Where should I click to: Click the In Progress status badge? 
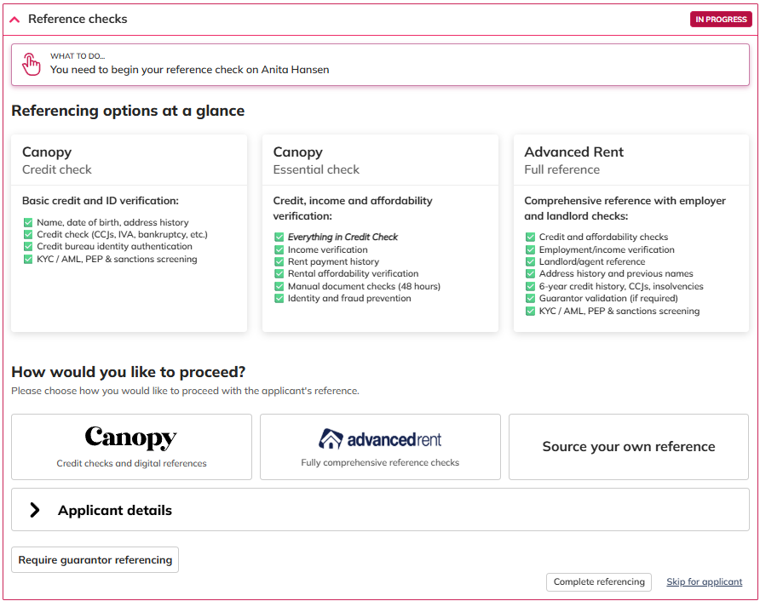coord(720,20)
